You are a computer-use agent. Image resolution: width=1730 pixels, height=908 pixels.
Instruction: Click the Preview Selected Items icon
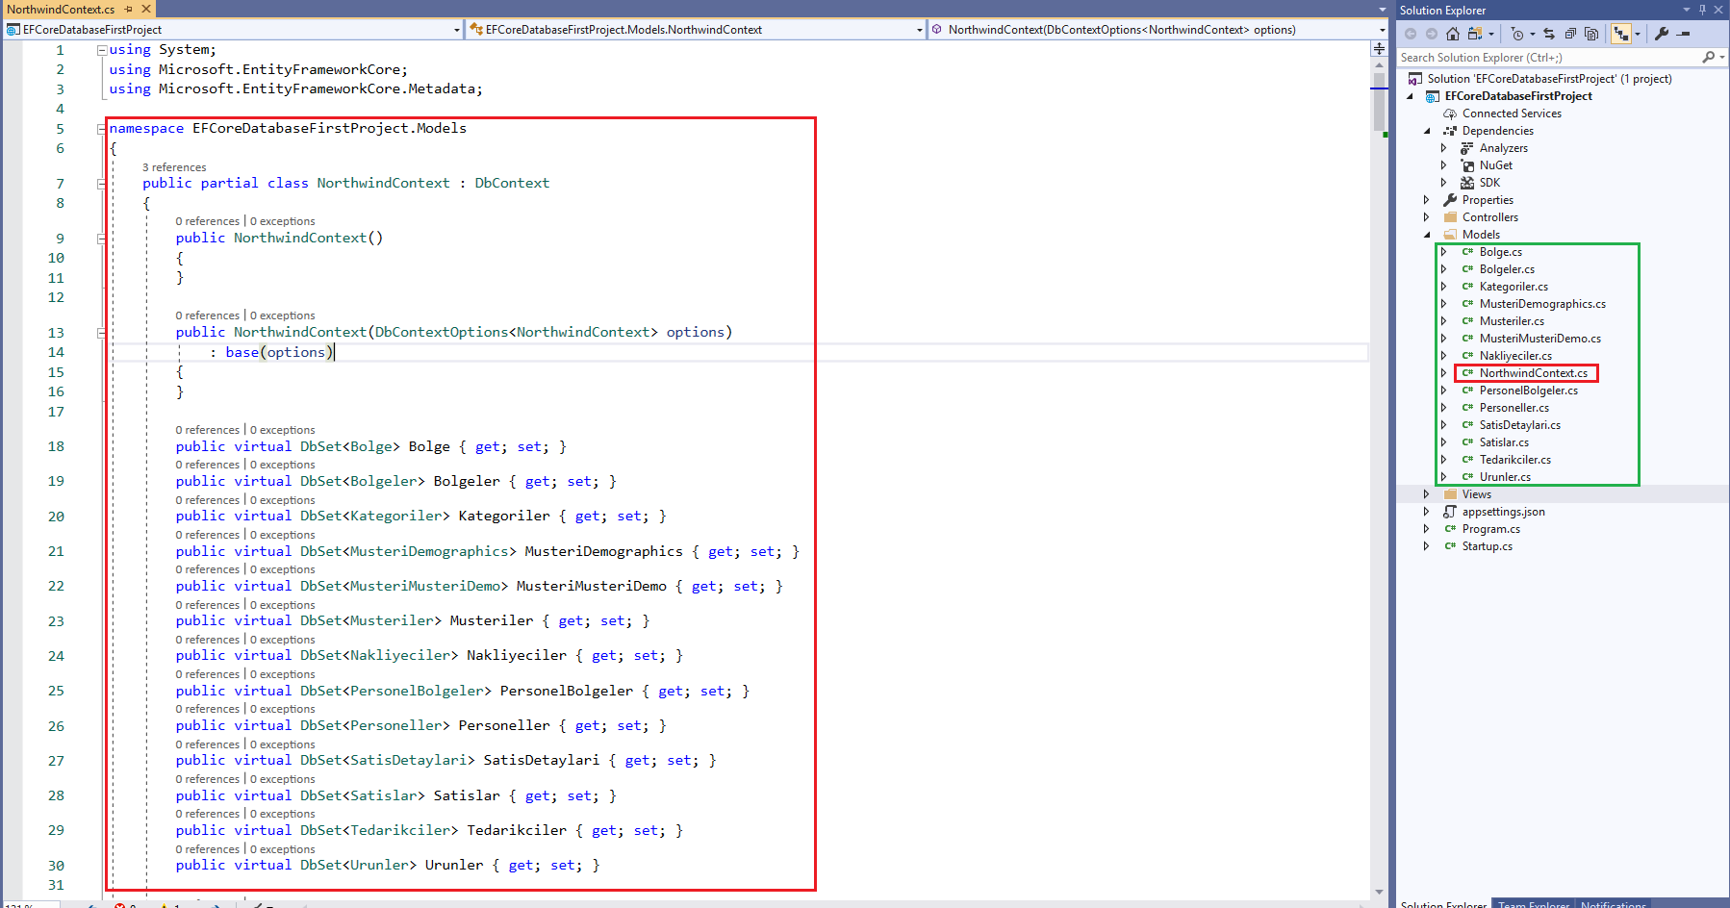[1684, 34]
